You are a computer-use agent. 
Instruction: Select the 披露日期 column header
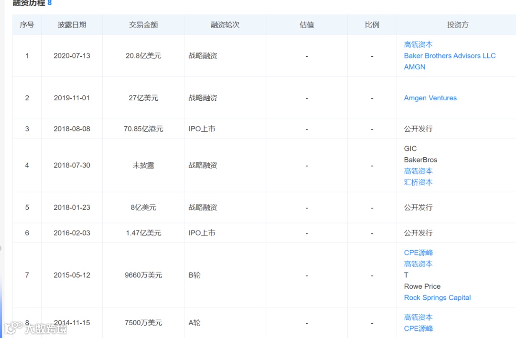point(72,25)
